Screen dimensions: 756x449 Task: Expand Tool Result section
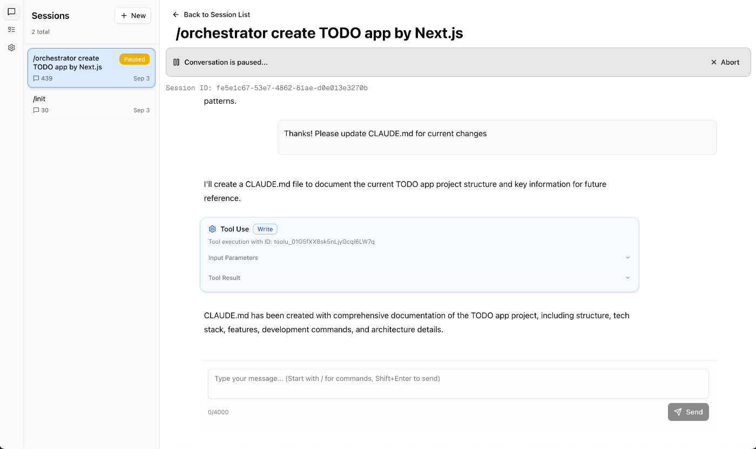click(419, 278)
